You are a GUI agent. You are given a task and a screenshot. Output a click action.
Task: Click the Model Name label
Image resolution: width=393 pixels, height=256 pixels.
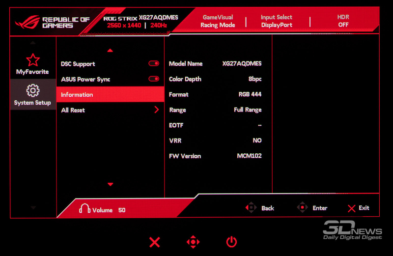click(x=186, y=64)
